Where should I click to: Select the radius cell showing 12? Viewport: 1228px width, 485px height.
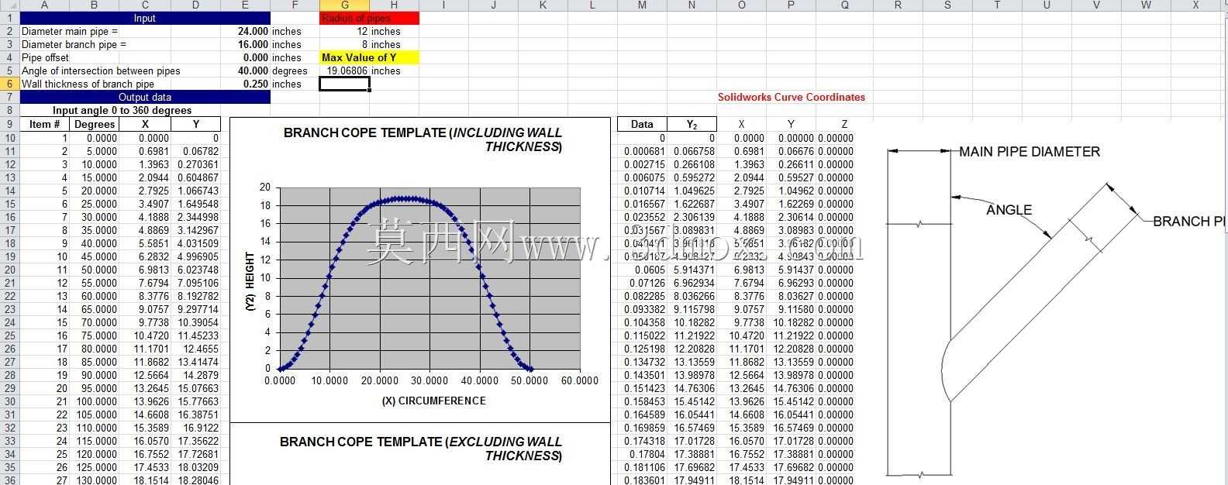coord(345,32)
